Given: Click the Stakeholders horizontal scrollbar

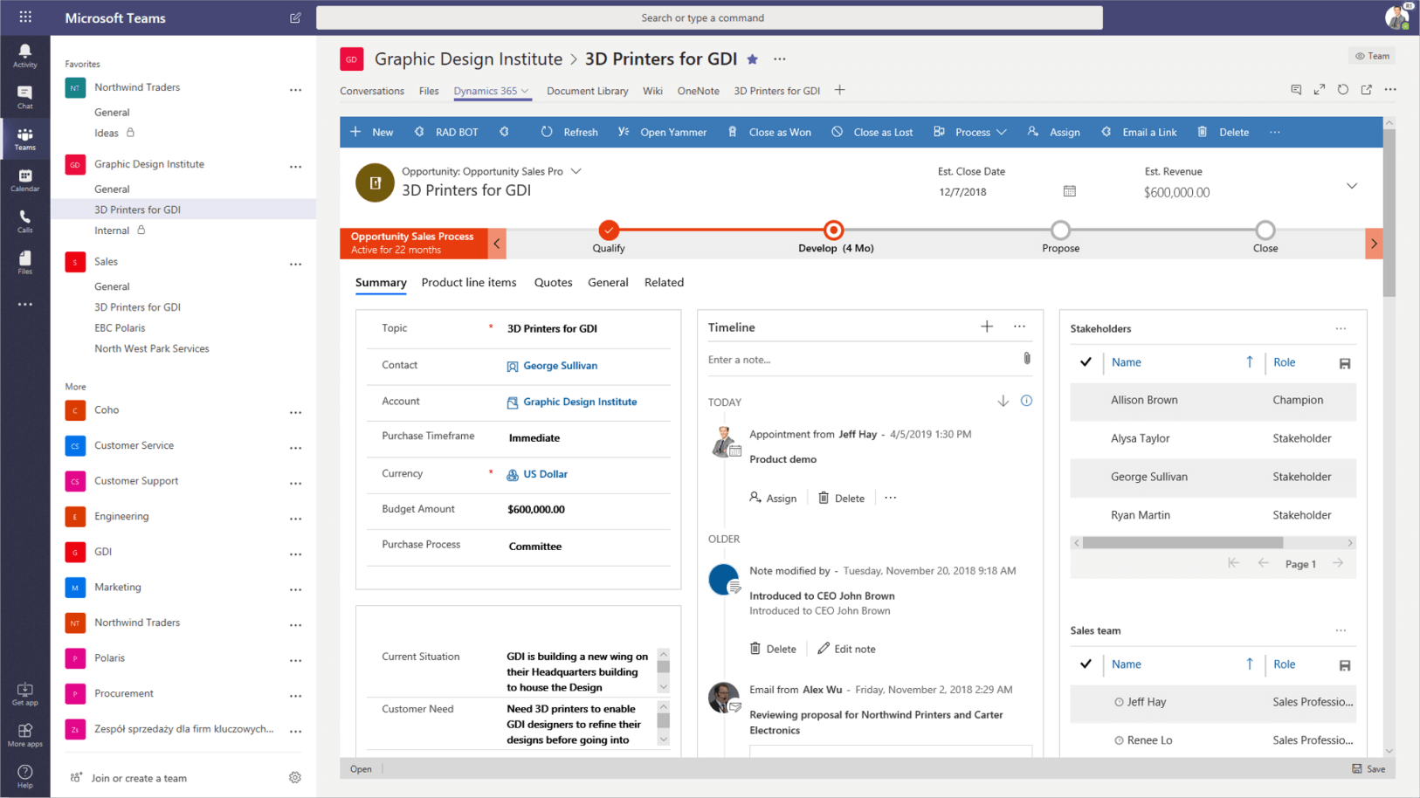Looking at the screenshot, I should tap(1182, 542).
